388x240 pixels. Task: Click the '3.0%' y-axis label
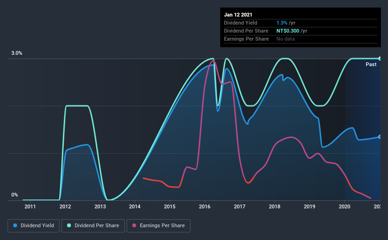click(17, 53)
